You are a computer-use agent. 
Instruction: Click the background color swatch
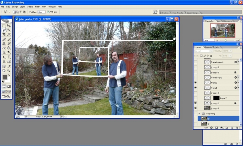(x=8, y=80)
